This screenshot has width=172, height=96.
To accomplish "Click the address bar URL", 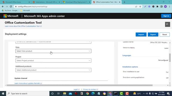I will click(x=33, y=6).
